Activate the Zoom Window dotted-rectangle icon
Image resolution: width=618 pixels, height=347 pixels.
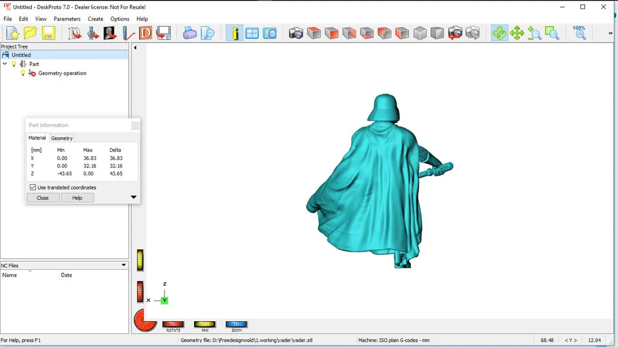pyautogui.click(x=552, y=33)
